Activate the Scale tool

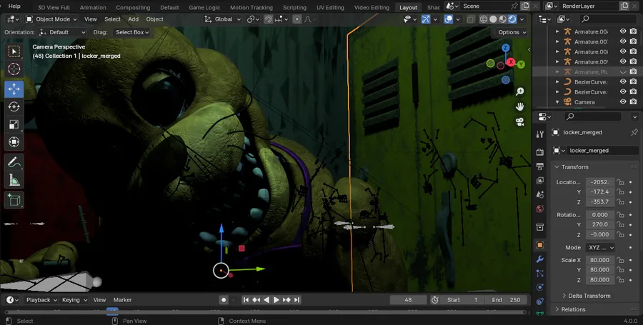point(14,124)
